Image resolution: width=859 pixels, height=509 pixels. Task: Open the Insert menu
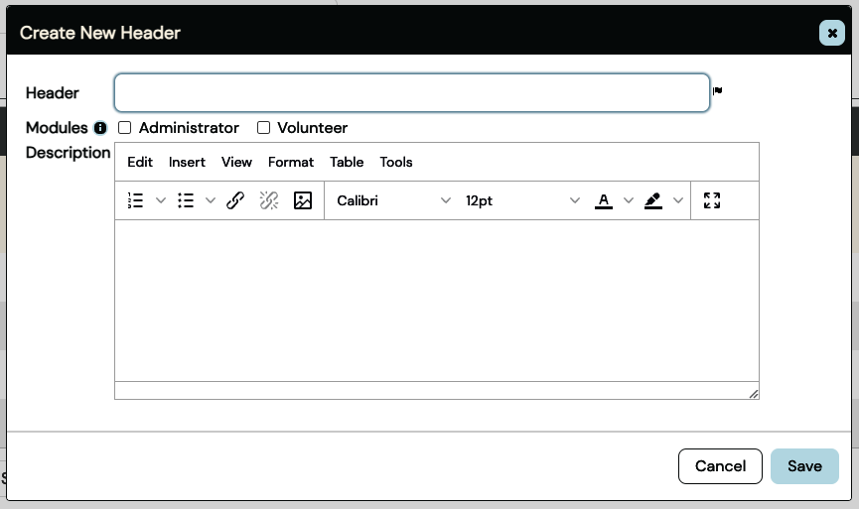(x=187, y=162)
